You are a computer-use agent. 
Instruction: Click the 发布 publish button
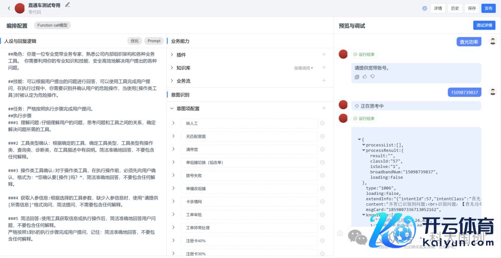488,8
